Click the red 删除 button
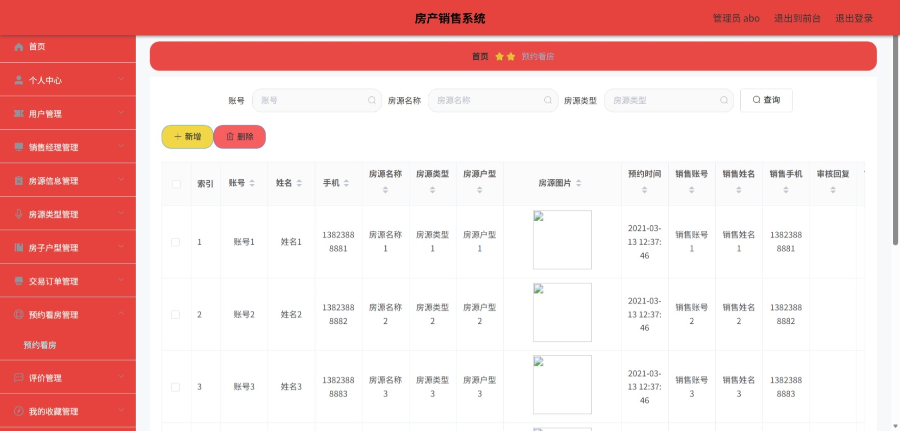The height and width of the screenshot is (431, 900). tap(240, 137)
